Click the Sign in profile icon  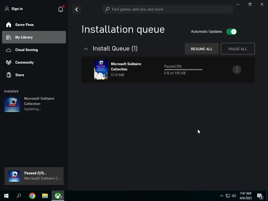[x=7, y=9]
